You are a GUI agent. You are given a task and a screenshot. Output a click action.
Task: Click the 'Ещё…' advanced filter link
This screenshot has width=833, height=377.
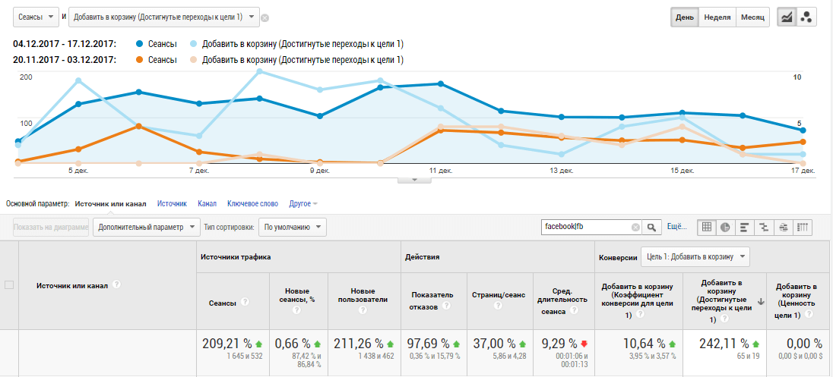(x=677, y=227)
